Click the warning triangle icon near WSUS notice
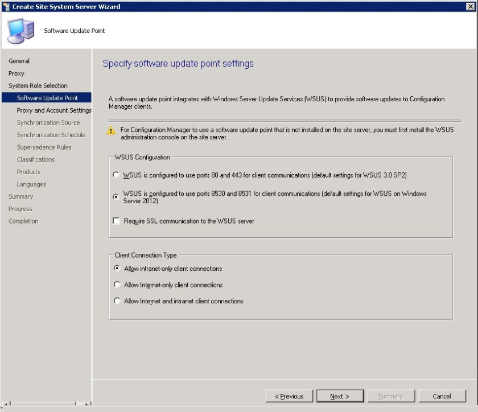This screenshot has height=412, width=478. coord(112,131)
